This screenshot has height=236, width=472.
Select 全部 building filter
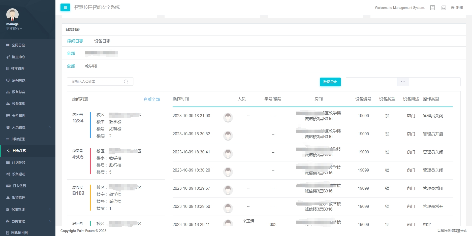pos(71,66)
